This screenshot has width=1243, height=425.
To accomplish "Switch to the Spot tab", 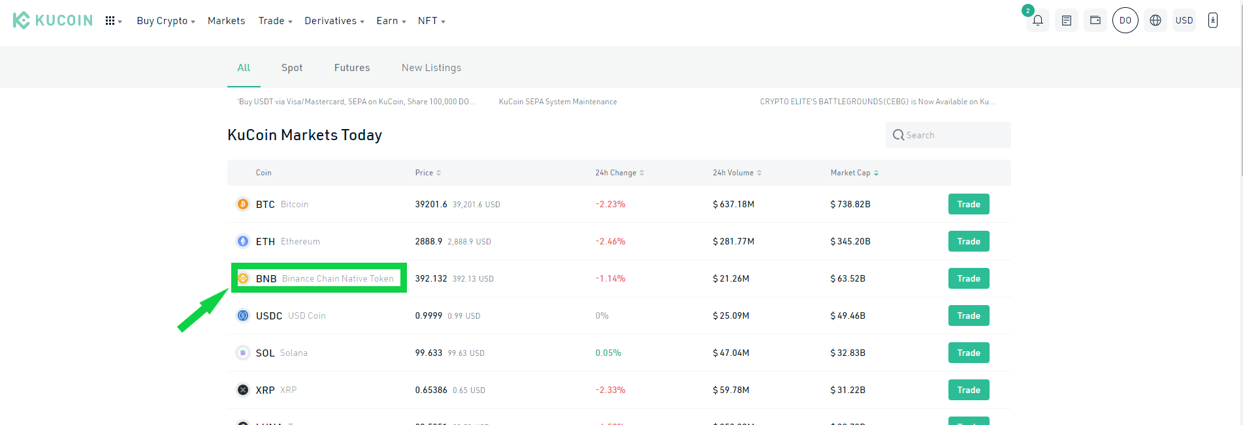I will [292, 68].
